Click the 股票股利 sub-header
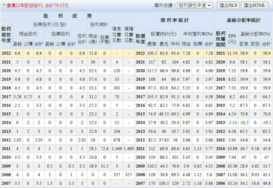This screenshot has width=273, height=188. [60, 34]
